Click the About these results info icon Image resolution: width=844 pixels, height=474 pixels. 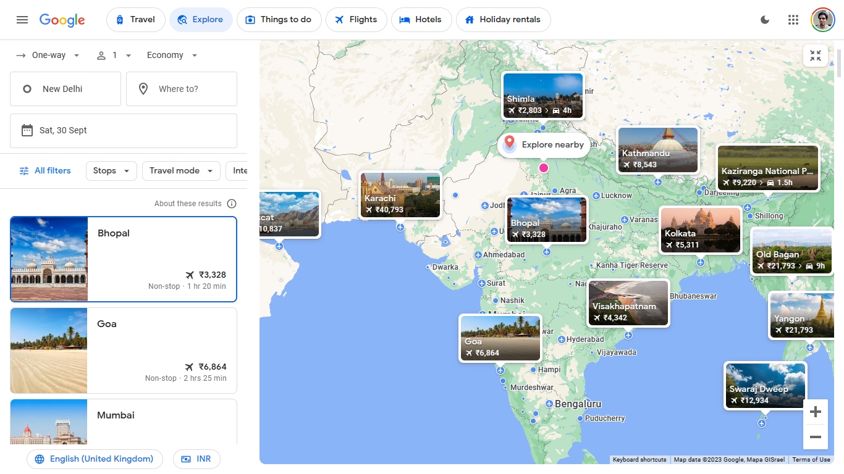click(232, 203)
